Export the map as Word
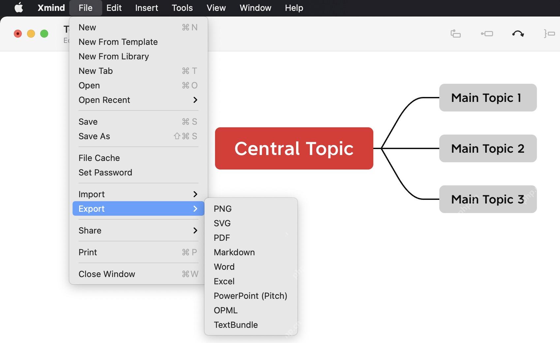The image size is (560, 343). click(x=251, y=267)
